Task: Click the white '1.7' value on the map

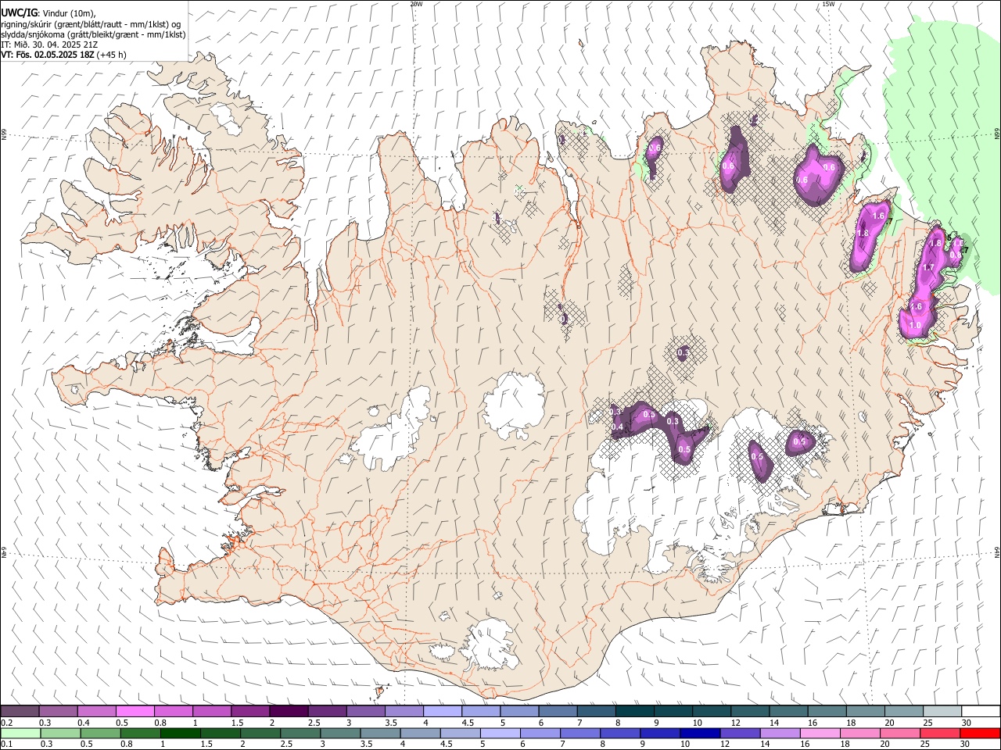Action: pyautogui.click(x=928, y=268)
